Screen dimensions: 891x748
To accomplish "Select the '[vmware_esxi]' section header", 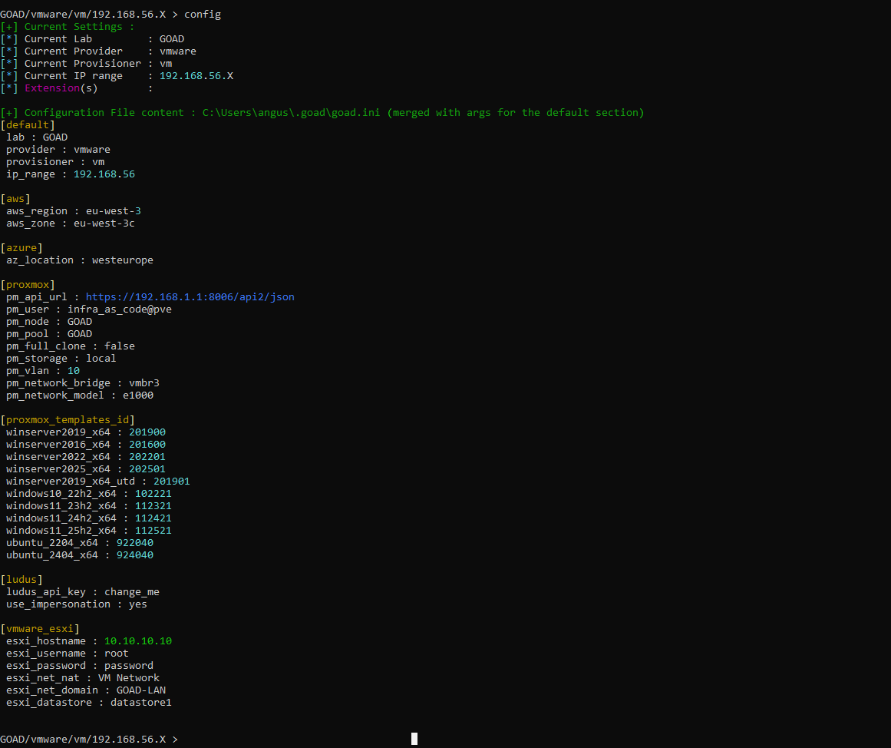I will (40, 628).
